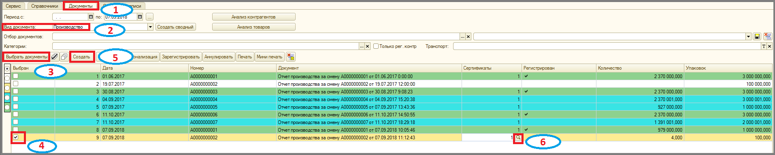The height and width of the screenshot is (155, 775).
Task: Check the row 1 box dated 01.06.2017
Action: (15, 76)
